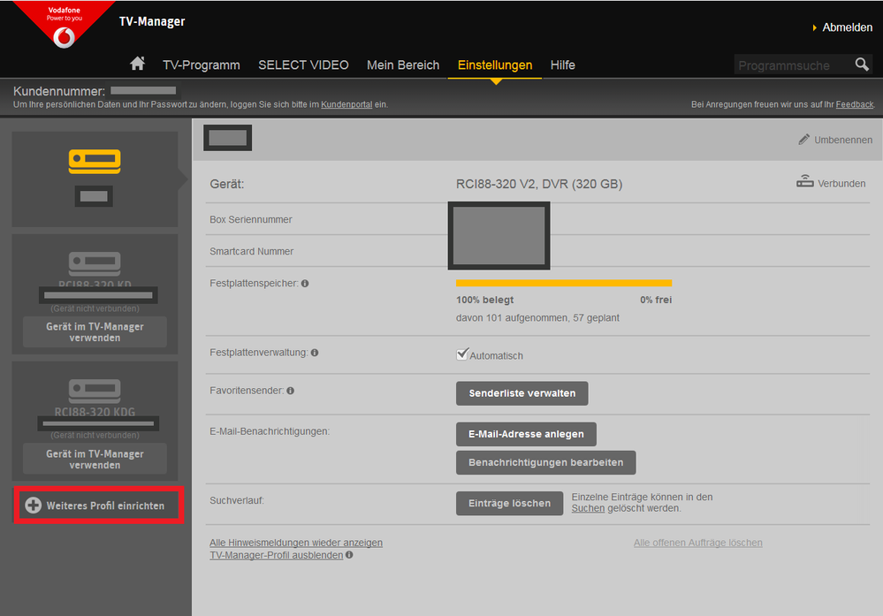The image size is (883, 616).
Task: Open info icon beside TV-Manager-Profil ausblenden
Action: 349,555
